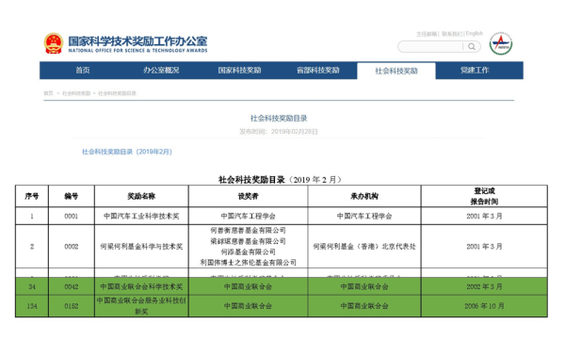
Task: Click serial number 1 cell
Action: [32, 216]
